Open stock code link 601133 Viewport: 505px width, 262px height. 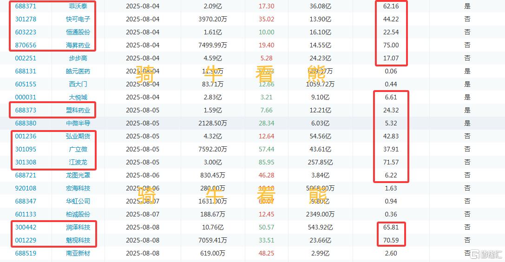click(x=26, y=214)
